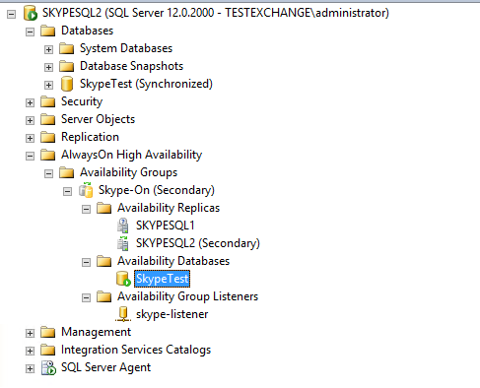Screen dimensions: 480x388
Task: Collapse the AlwaysOn High Availability node
Action: pos(30,156)
